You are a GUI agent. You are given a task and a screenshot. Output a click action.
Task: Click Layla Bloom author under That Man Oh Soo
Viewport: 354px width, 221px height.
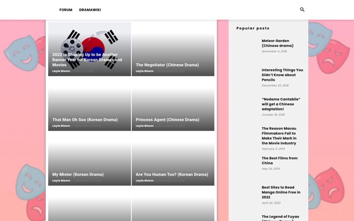61,126
